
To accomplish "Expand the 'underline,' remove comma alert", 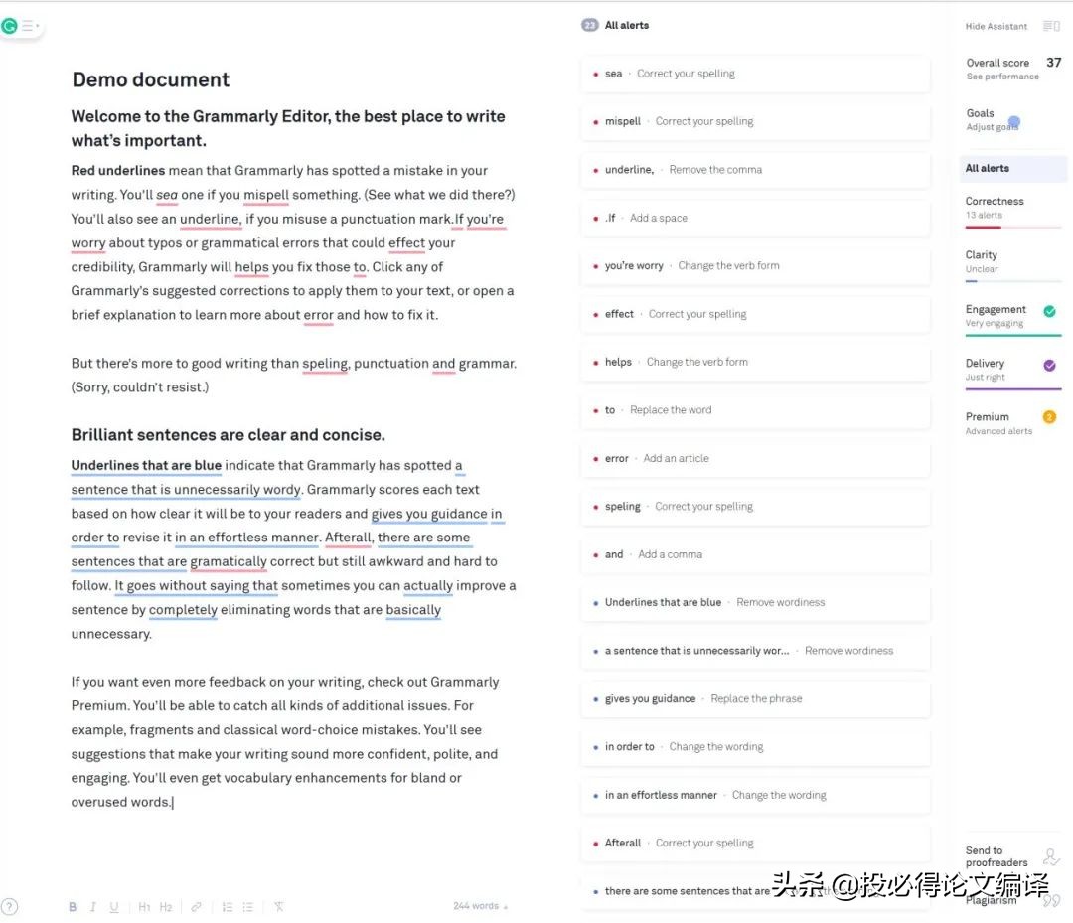I will (x=755, y=170).
